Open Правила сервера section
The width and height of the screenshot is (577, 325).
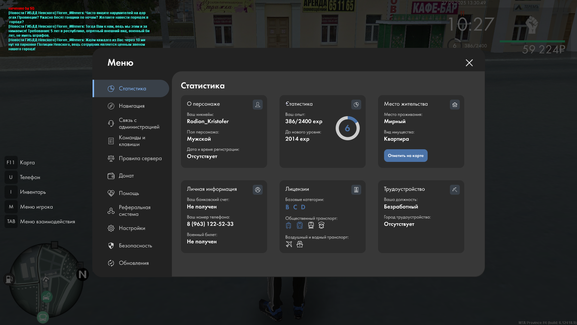(140, 158)
